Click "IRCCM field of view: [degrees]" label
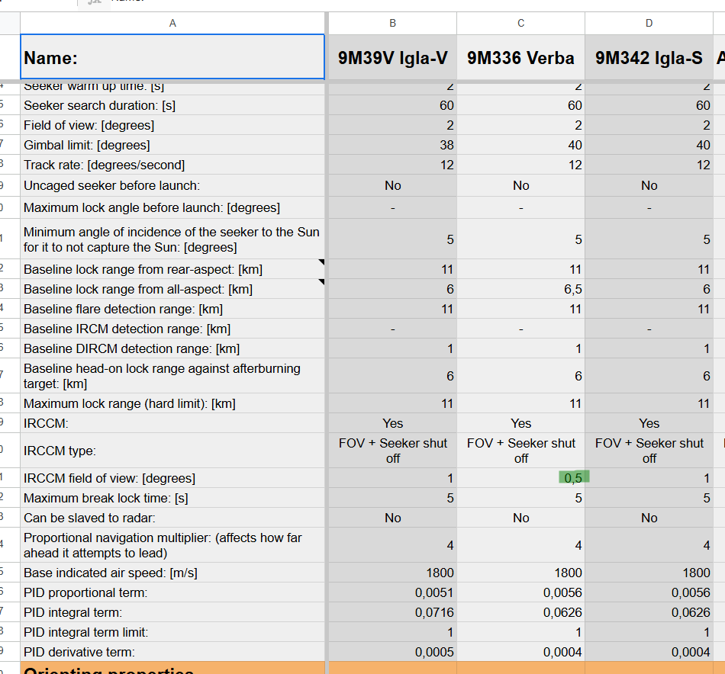Image resolution: width=725 pixels, height=674 pixels. (110, 478)
